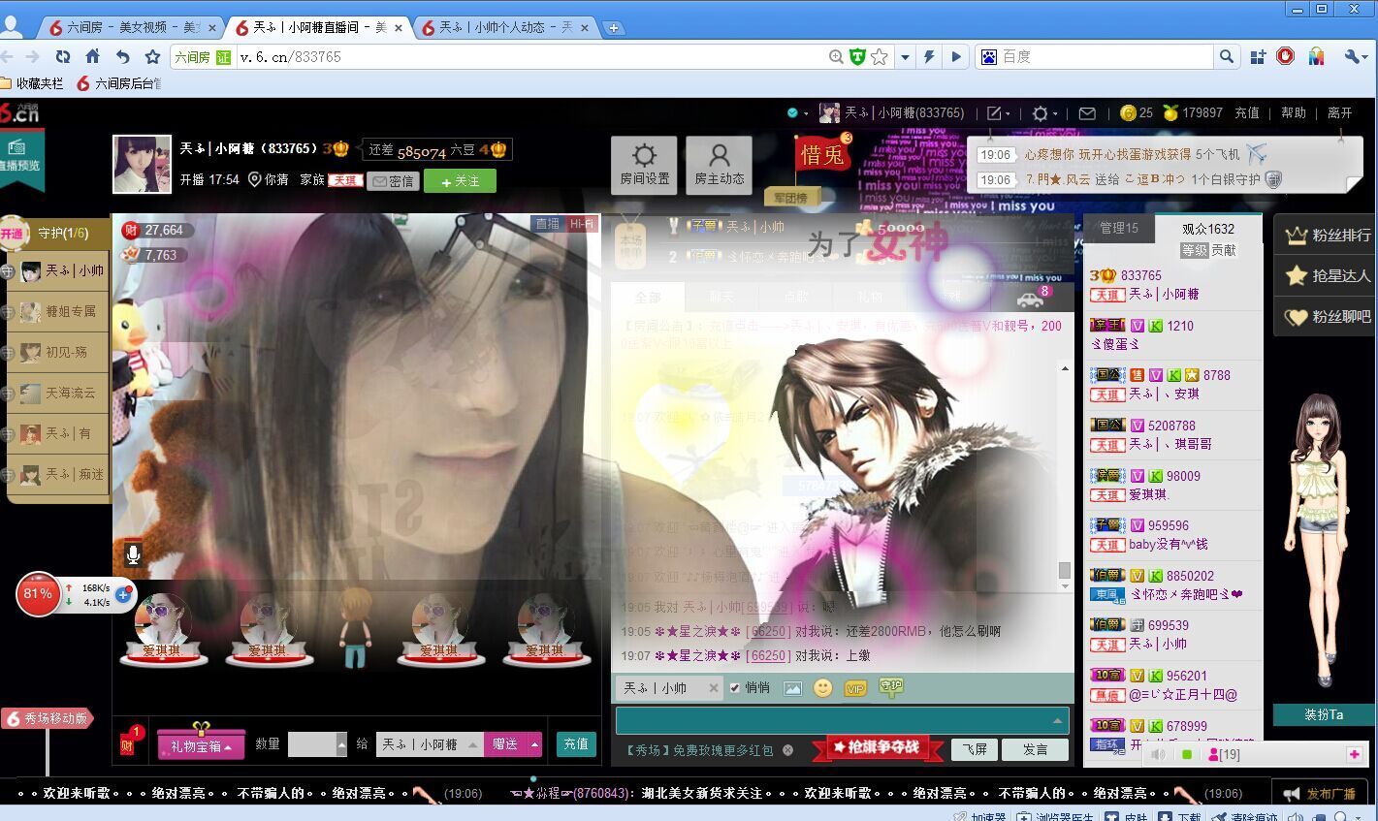Click the speaker volume icon at bottom right
Screen dimensions: 1378x821
coord(1158,754)
